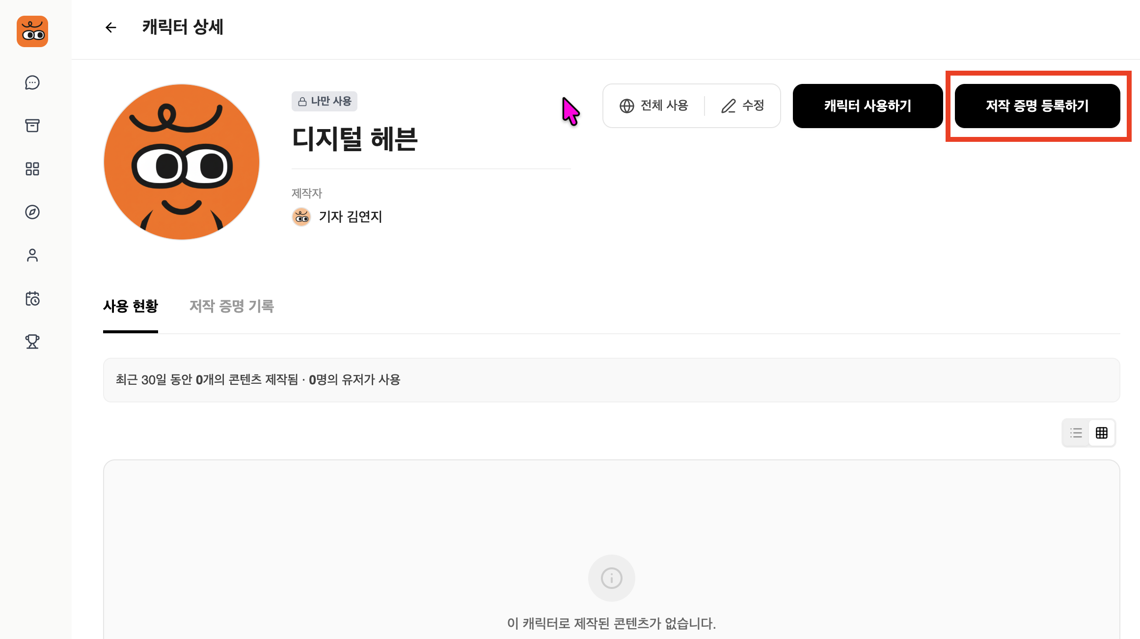This screenshot has height=639, width=1140.
Task: Click the back arrow on 캐릭터 상세 header
Action: pyautogui.click(x=110, y=27)
